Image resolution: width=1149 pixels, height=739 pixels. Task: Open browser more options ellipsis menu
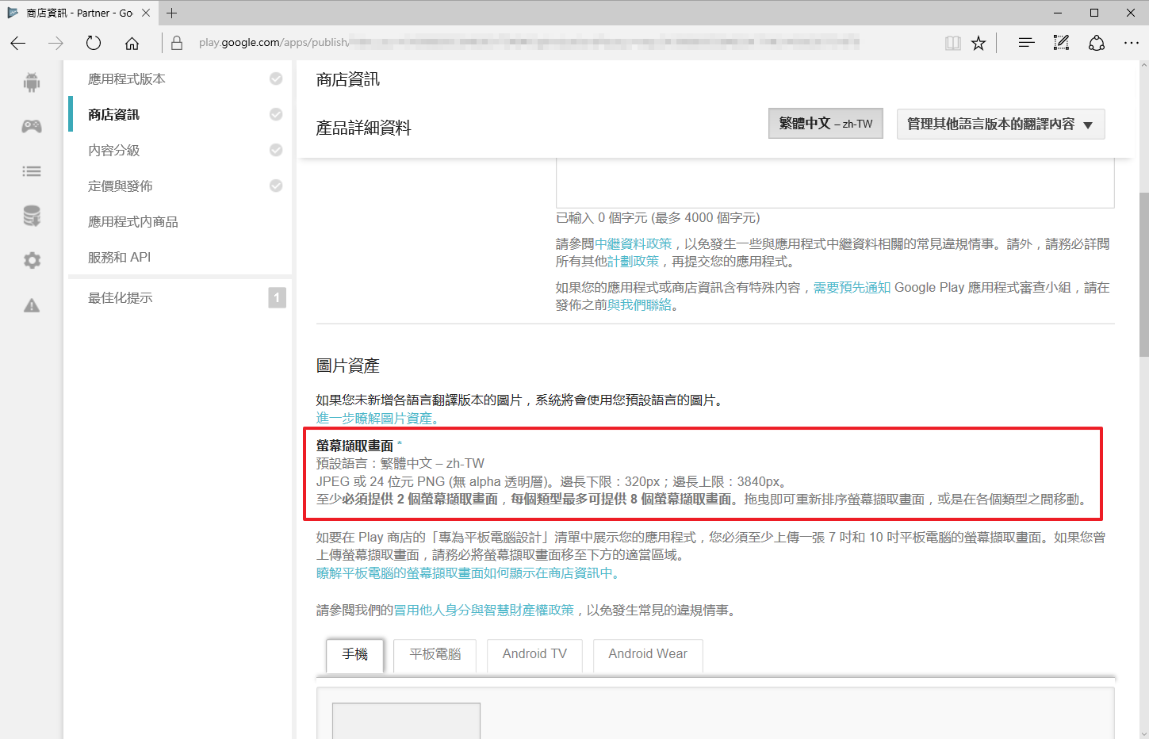click(x=1132, y=43)
